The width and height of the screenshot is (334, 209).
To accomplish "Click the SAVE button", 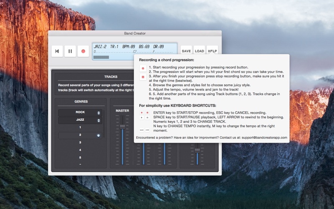I will (x=186, y=51).
